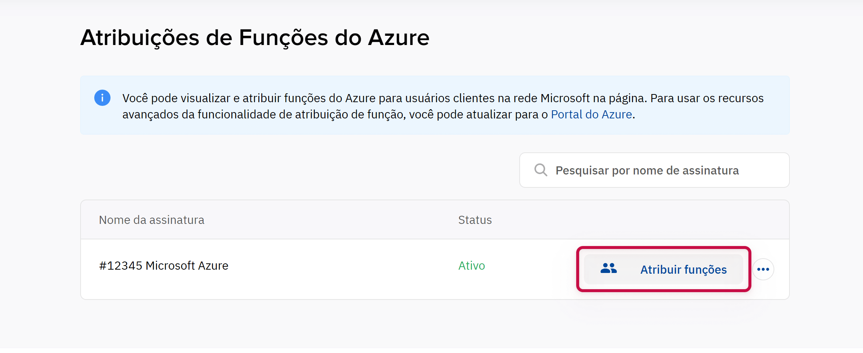863x353 pixels.
Task: Click the green Ativo status label
Action: point(471,266)
